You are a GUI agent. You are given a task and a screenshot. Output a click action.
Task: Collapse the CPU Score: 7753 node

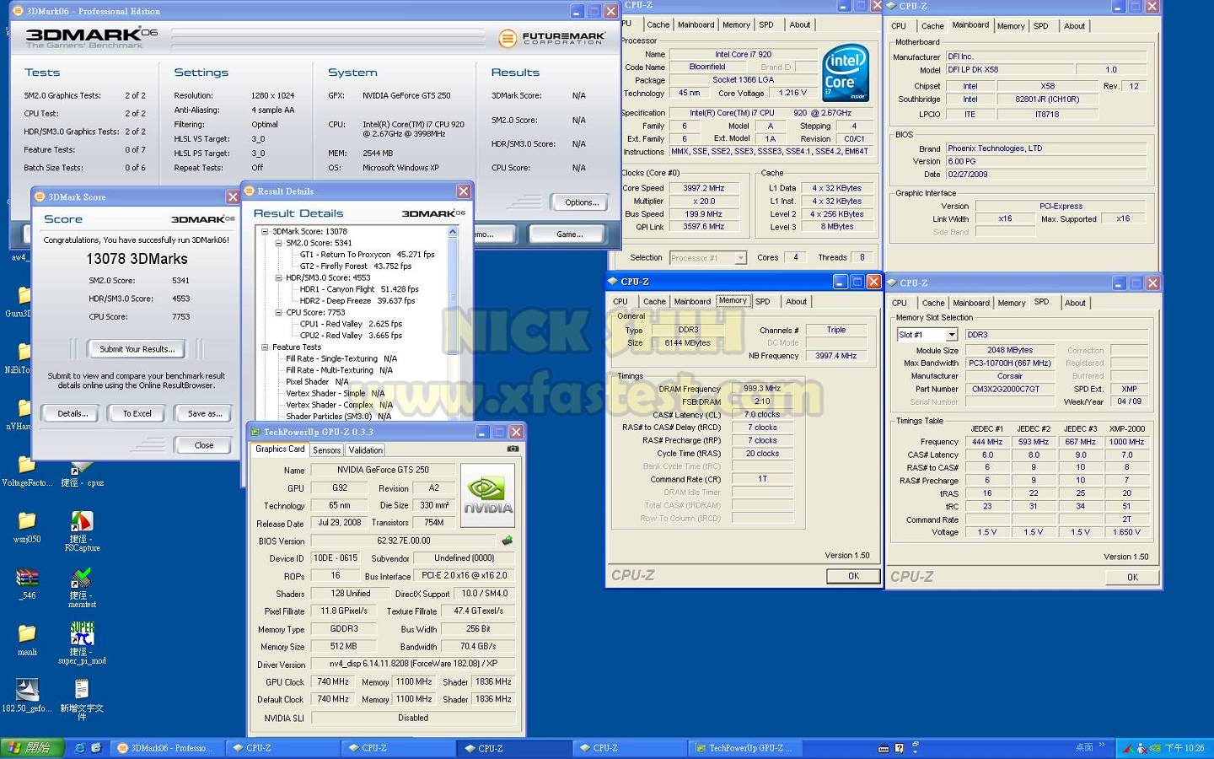point(278,312)
